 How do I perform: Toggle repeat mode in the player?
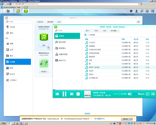[x=148, y=94]
